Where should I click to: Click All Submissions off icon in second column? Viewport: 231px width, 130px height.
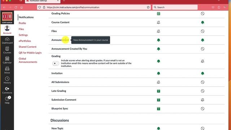(x=202, y=82)
